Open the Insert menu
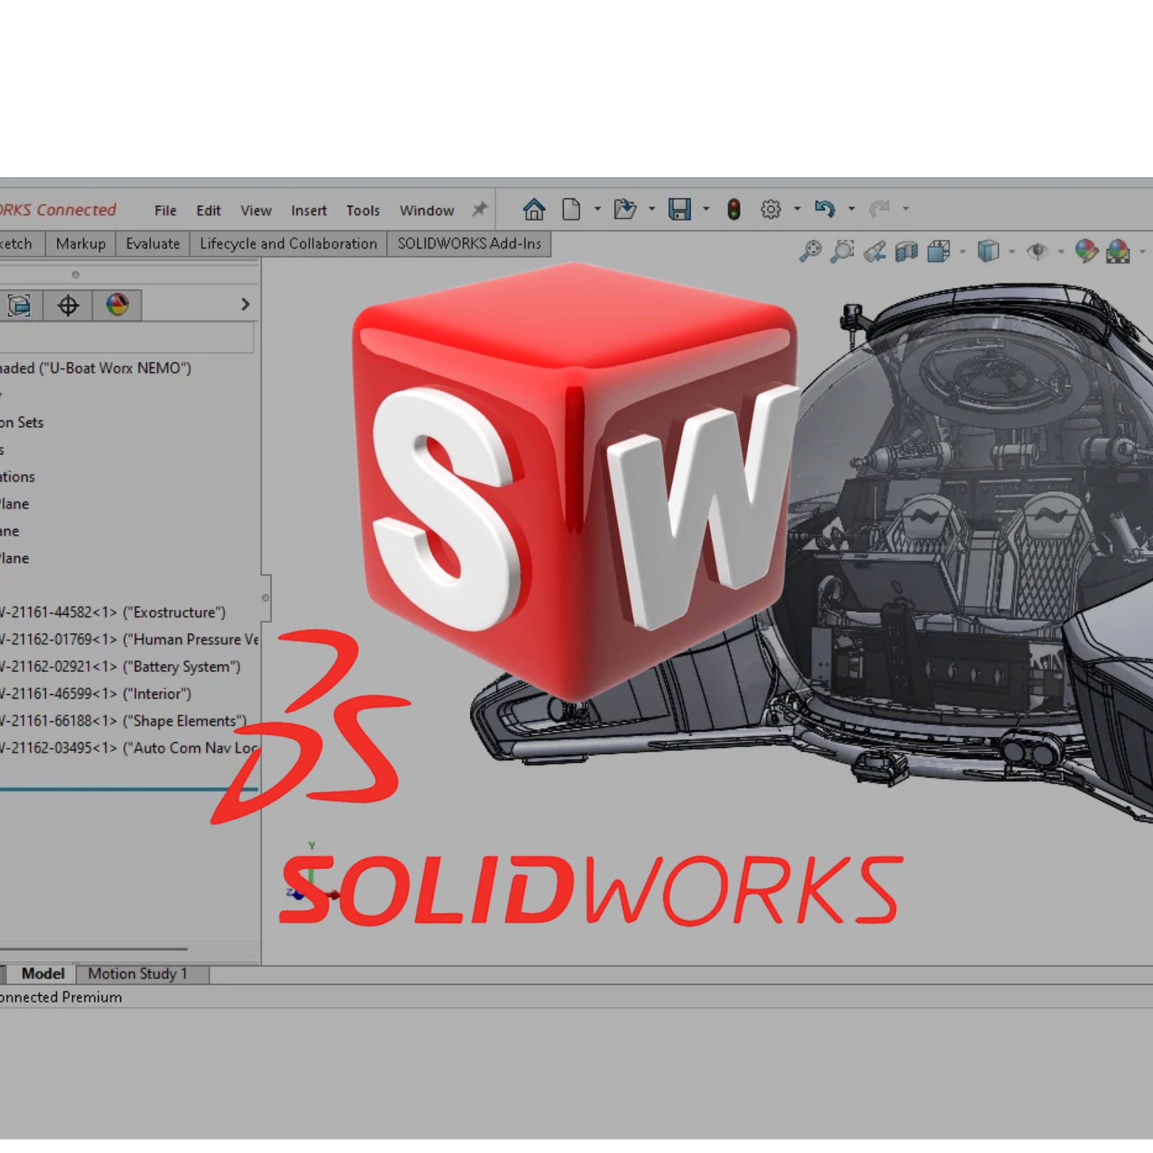Viewport: 1153px width, 1153px height. coord(308,210)
